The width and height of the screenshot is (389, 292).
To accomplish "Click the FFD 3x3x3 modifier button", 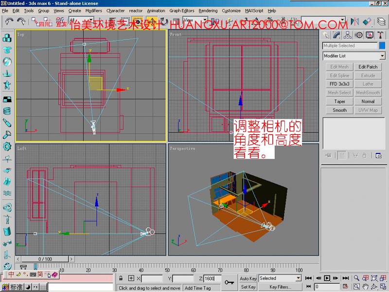I will (339, 84).
